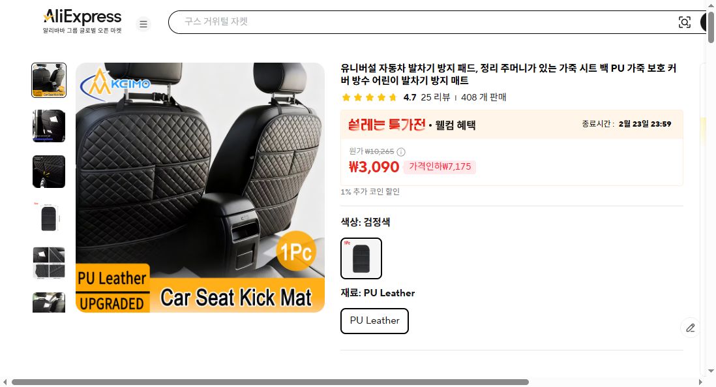Click the image search camera icon
Image resolution: width=716 pixels, height=387 pixels.
[685, 22]
